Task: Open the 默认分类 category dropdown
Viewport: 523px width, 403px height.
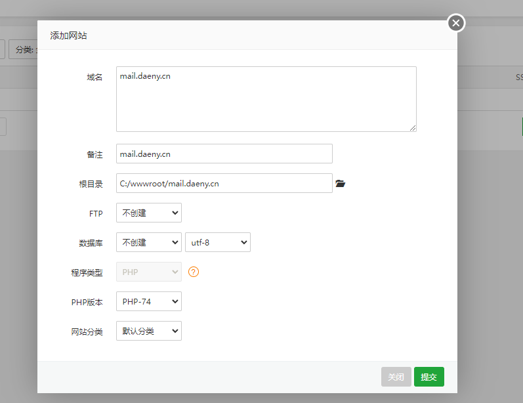Action: click(149, 331)
